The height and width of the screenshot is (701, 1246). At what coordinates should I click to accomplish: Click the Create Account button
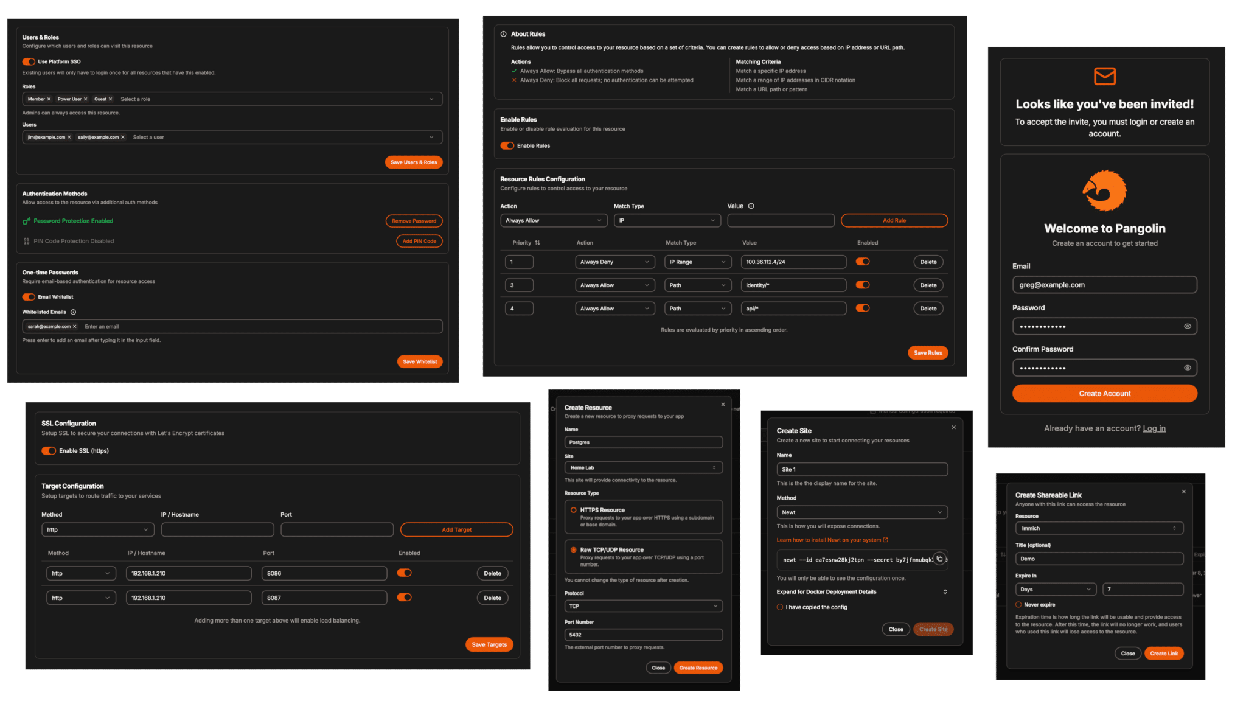(x=1104, y=393)
